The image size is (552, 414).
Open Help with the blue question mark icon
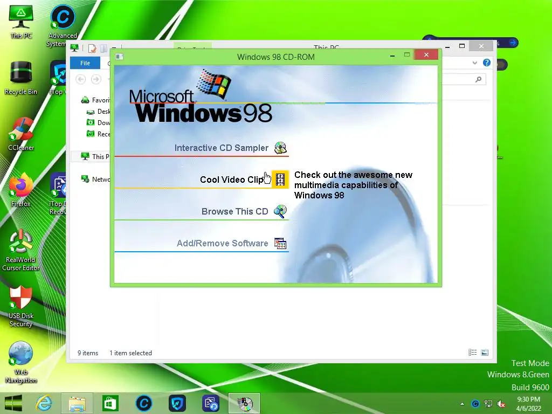[x=487, y=63]
